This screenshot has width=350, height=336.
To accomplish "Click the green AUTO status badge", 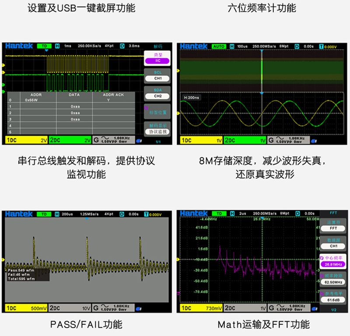I will pos(219,46).
